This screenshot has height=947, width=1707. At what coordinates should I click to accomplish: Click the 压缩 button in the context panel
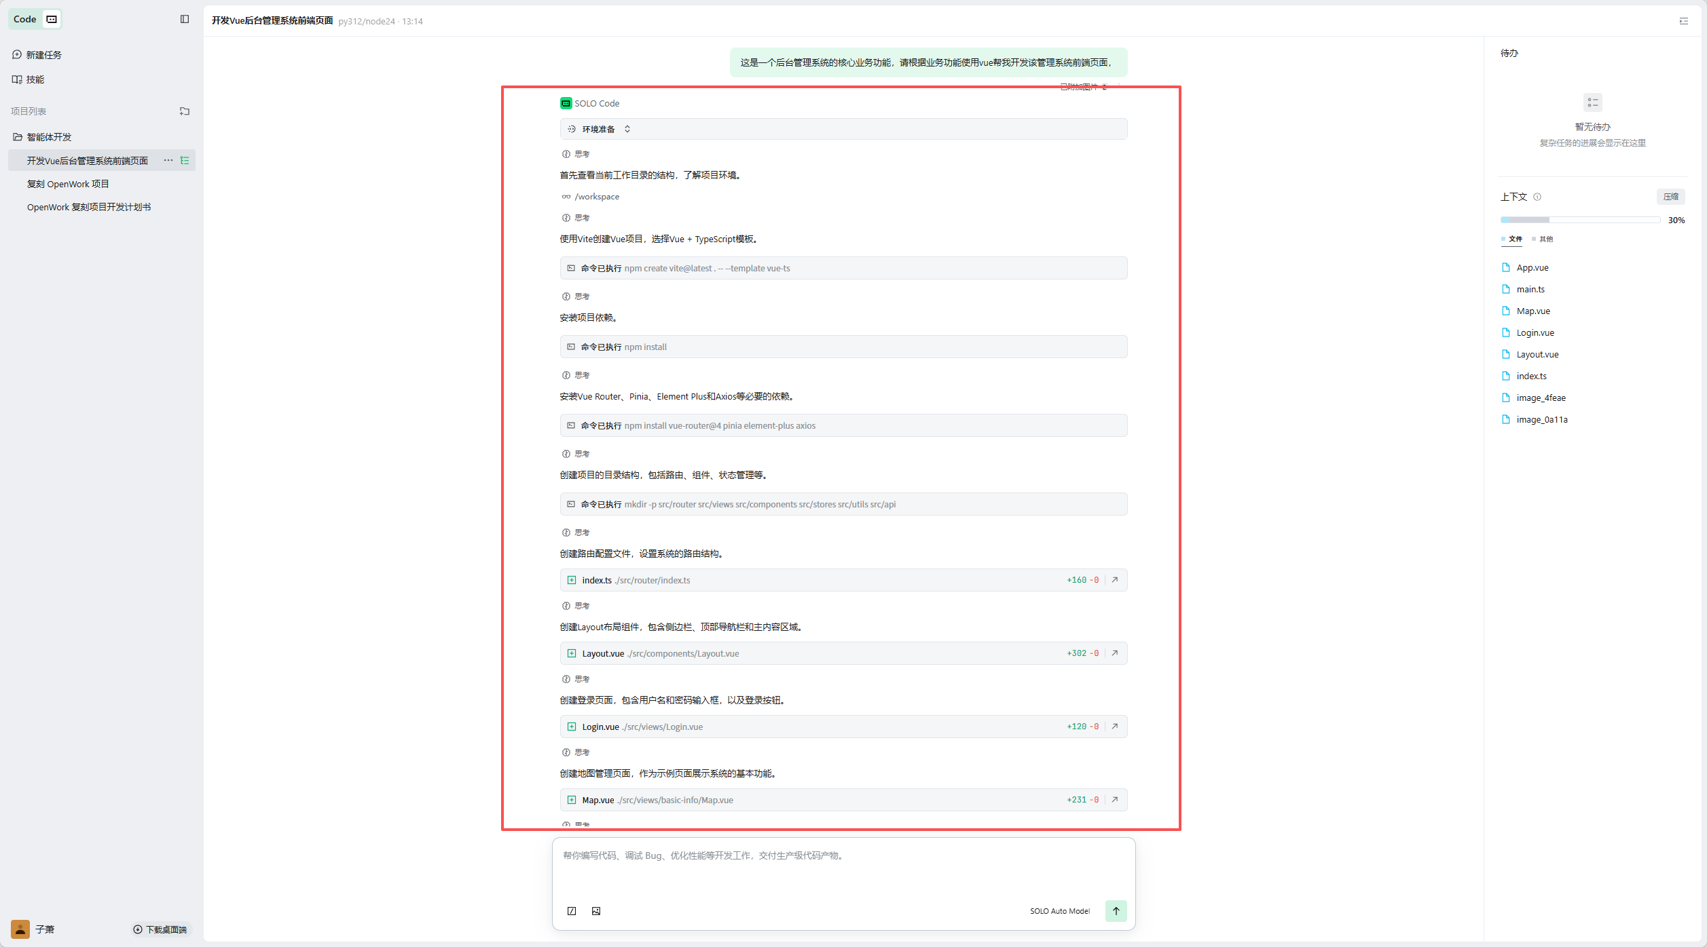point(1670,197)
